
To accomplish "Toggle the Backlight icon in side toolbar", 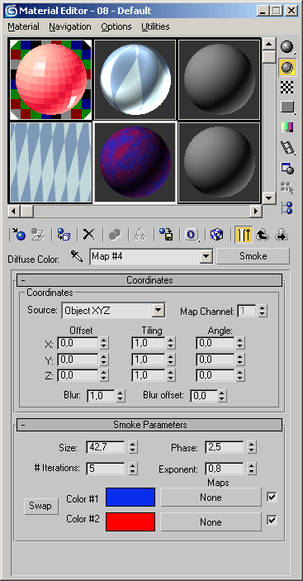I will click(287, 67).
